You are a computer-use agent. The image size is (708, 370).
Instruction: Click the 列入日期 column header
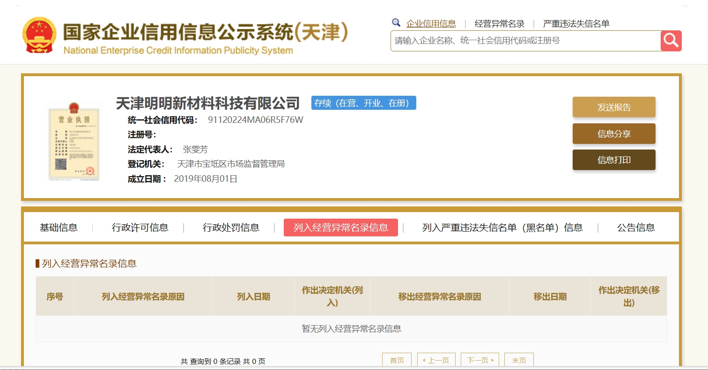(x=253, y=296)
